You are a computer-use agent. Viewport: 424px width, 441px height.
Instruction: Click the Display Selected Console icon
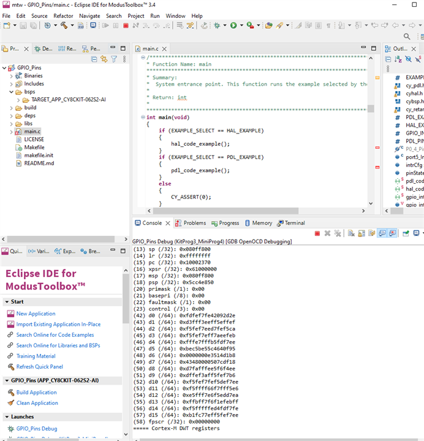[x=417, y=233]
